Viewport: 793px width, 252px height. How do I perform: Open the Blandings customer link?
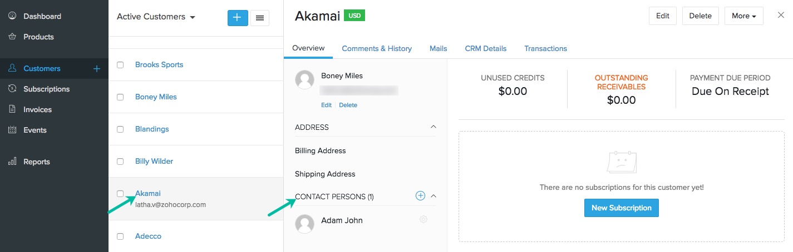152,129
